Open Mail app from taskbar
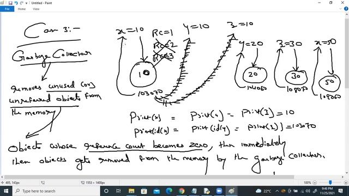The width and height of the screenshot is (349, 196). (157, 191)
